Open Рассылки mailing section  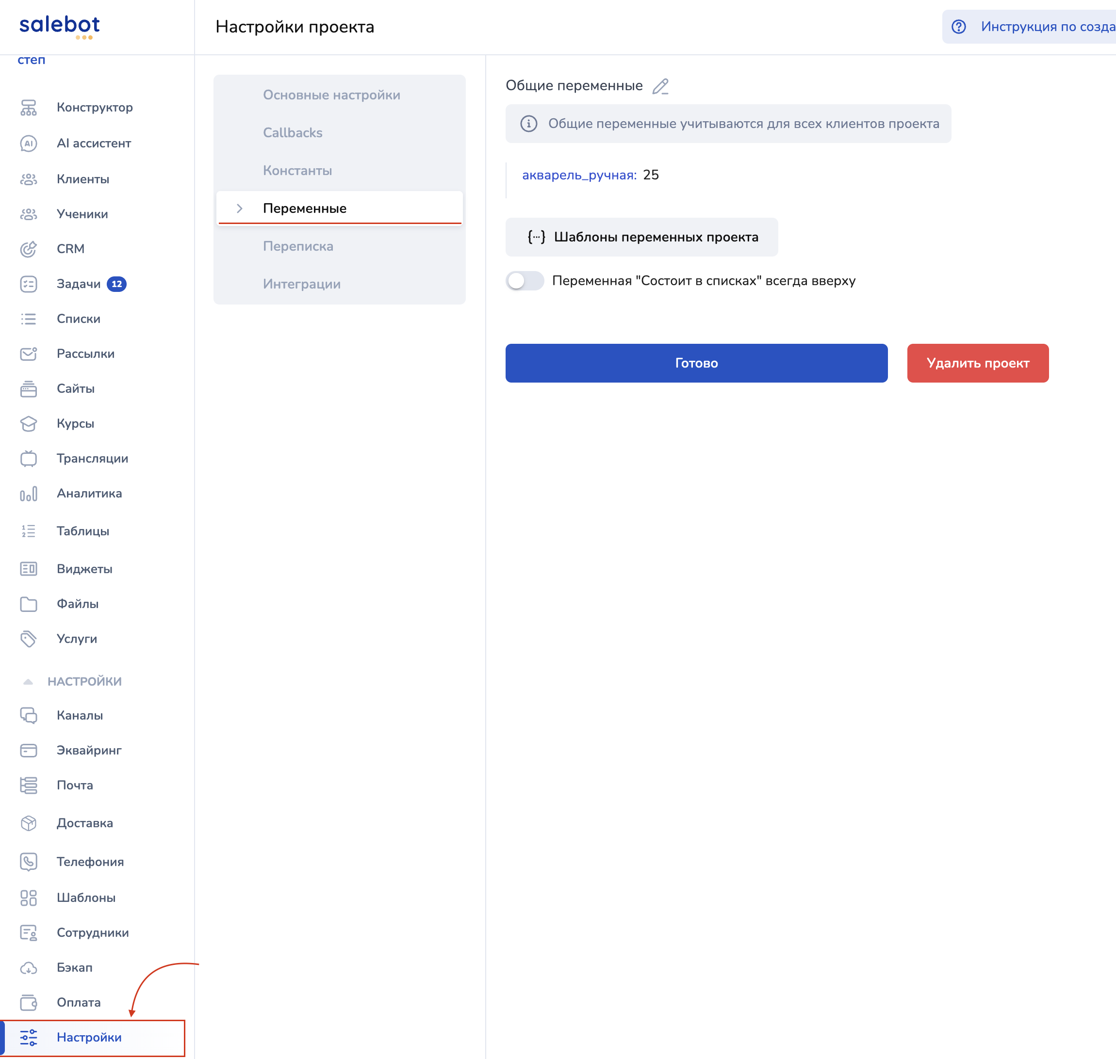pyautogui.click(x=85, y=354)
